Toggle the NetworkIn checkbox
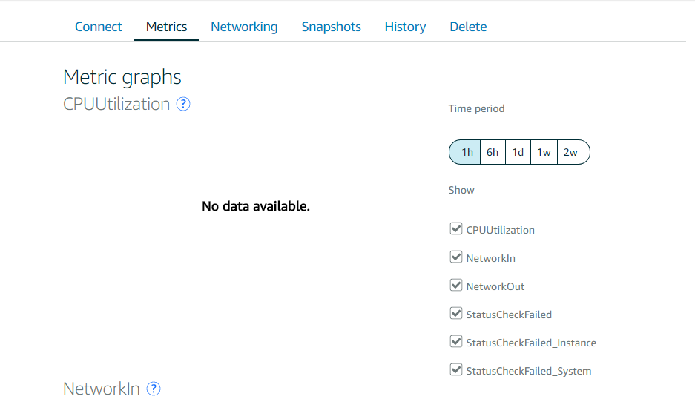695x405 pixels. point(455,257)
